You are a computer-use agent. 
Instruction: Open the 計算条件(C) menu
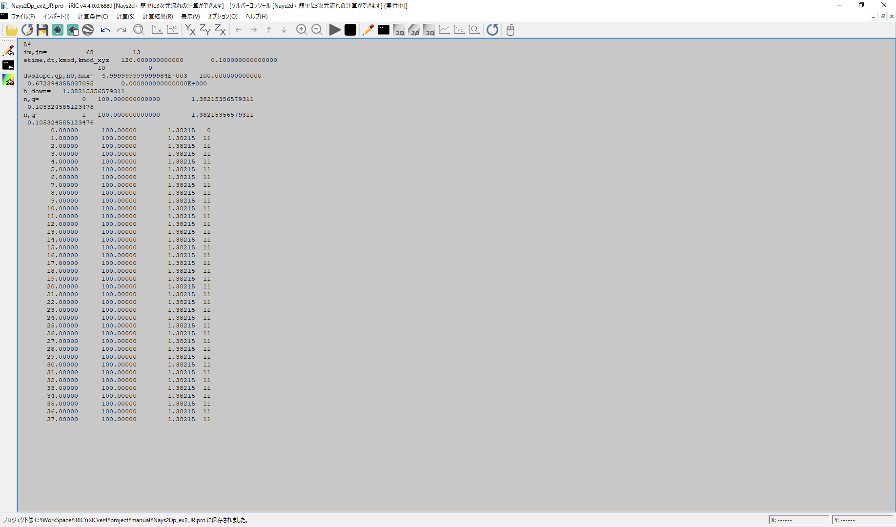tap(93, 17)
